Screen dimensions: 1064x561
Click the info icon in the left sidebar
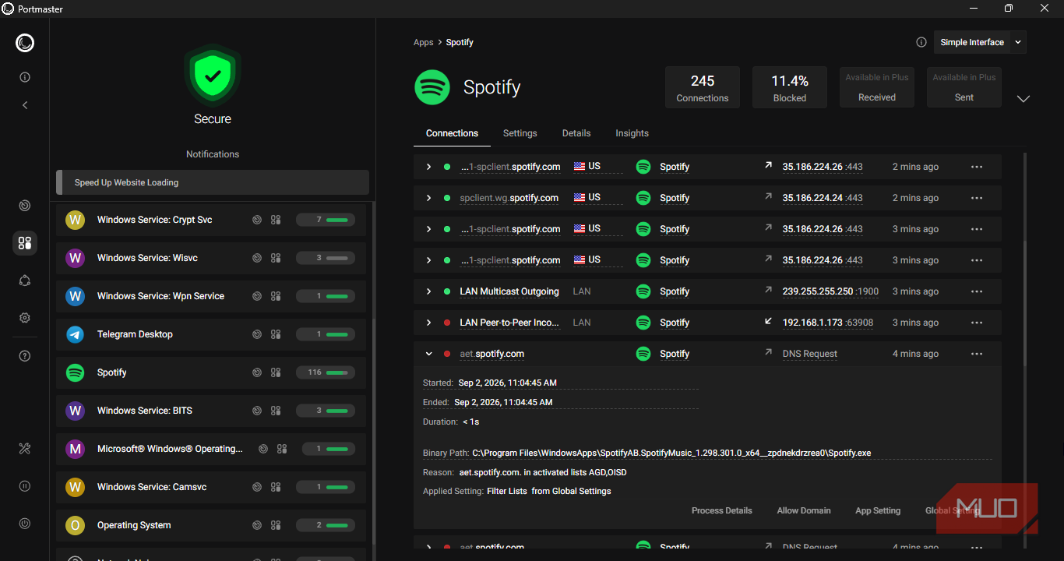pos(25,77)
